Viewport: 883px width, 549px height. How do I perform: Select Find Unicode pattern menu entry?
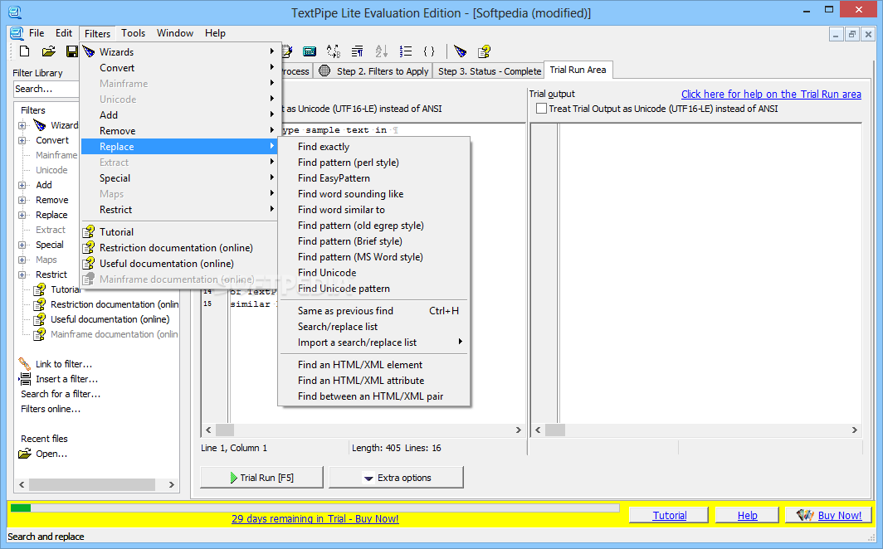(374, 288)
